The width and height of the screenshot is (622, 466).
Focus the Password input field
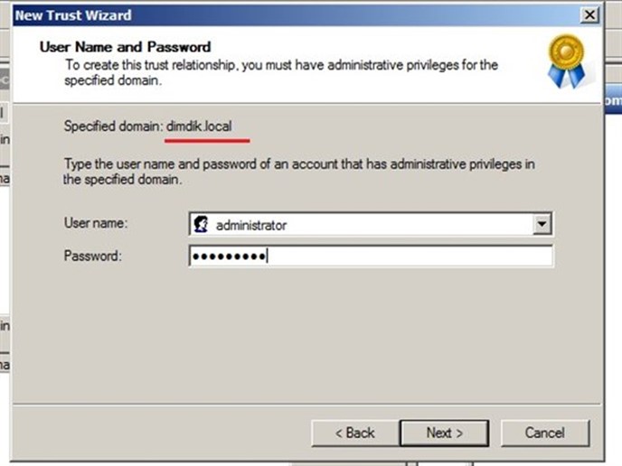371,256
